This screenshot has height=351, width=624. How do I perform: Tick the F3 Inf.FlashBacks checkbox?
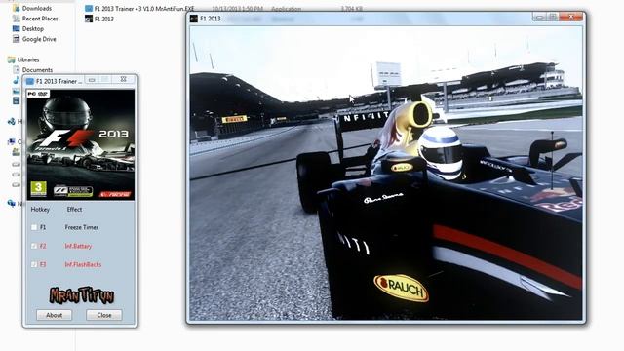(34, 264)
